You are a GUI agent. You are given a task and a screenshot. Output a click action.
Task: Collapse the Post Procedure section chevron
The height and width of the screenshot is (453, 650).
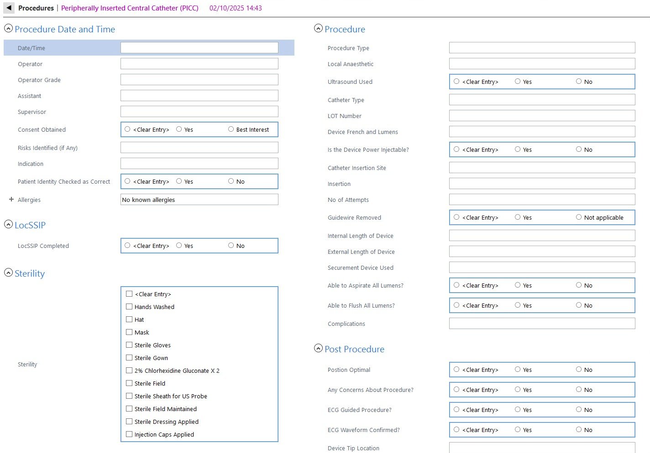point(318,348)
